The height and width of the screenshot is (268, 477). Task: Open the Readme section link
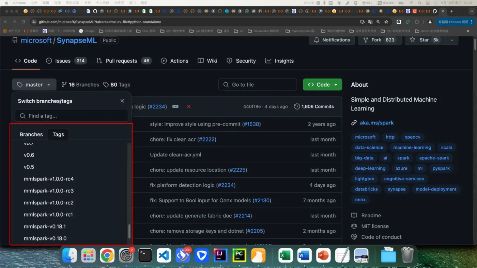pos(366,215)
